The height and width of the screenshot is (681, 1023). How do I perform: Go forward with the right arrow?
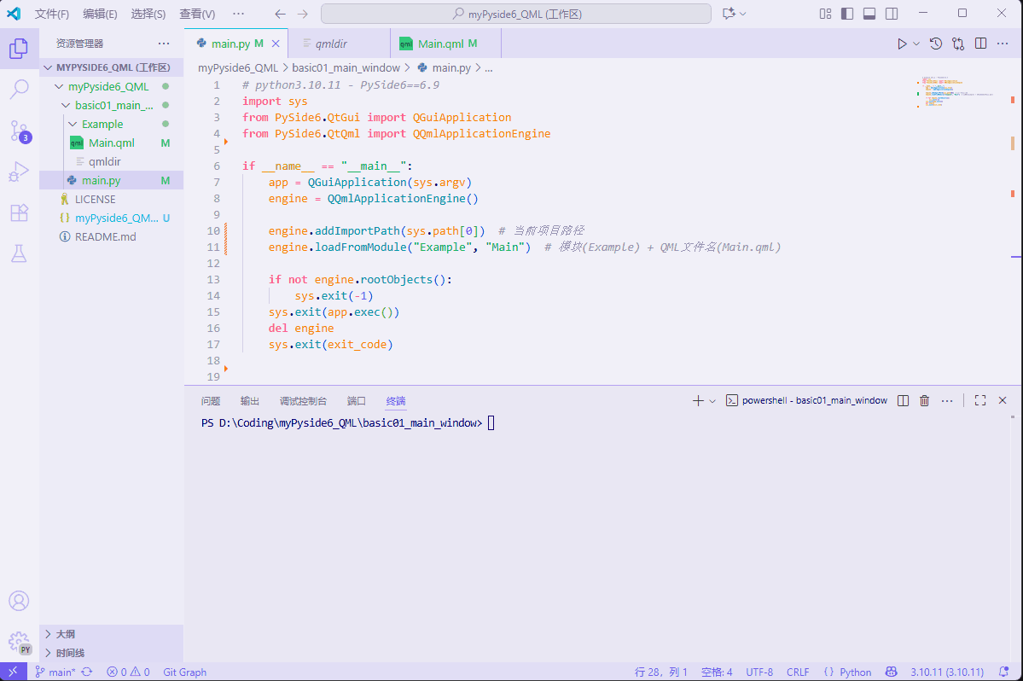(x=303, y=14)
